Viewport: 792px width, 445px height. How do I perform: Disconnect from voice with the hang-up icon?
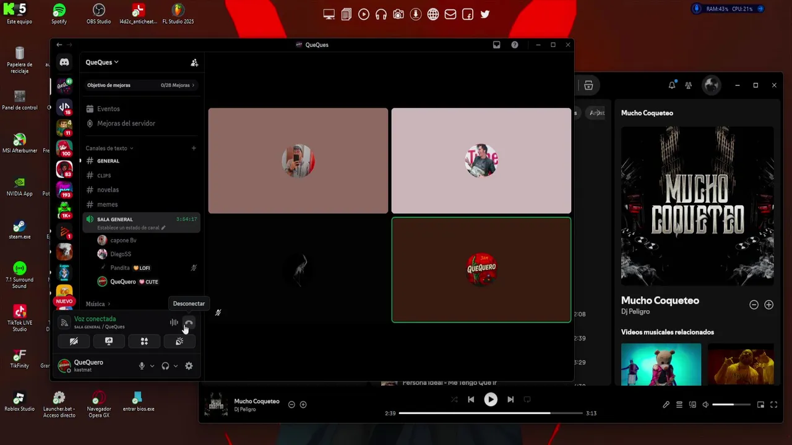(189, 323)
